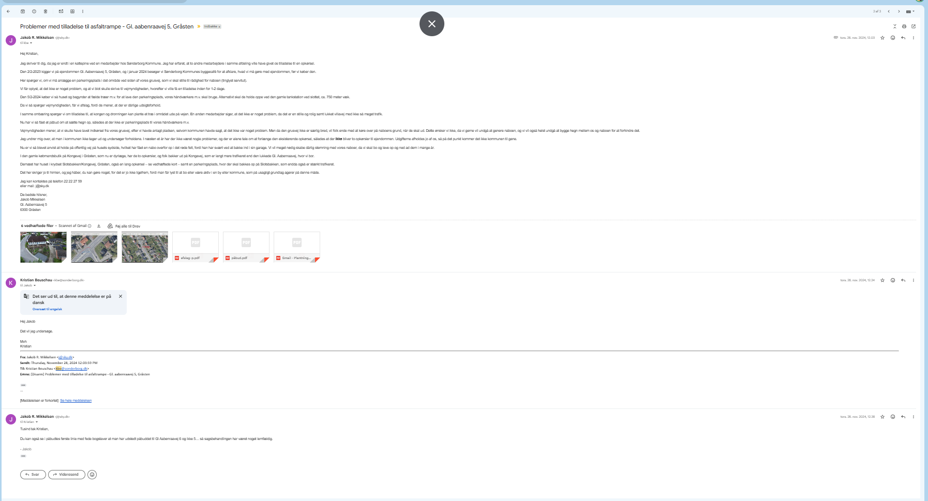Click the Svar reply button
The width and height of the screenshot is (928, 501).
[33, 475]
